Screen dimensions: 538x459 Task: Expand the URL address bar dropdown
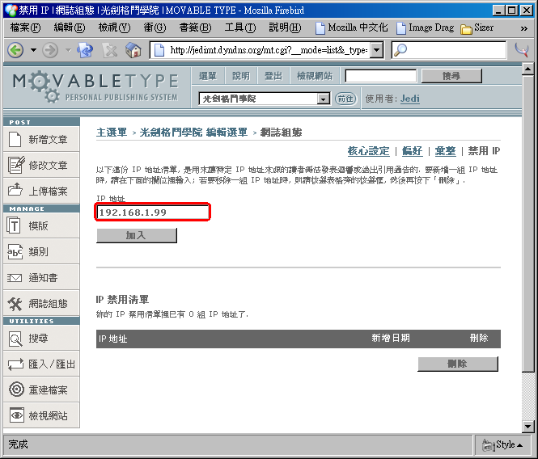pyautogui.click(x=376, y=50)
